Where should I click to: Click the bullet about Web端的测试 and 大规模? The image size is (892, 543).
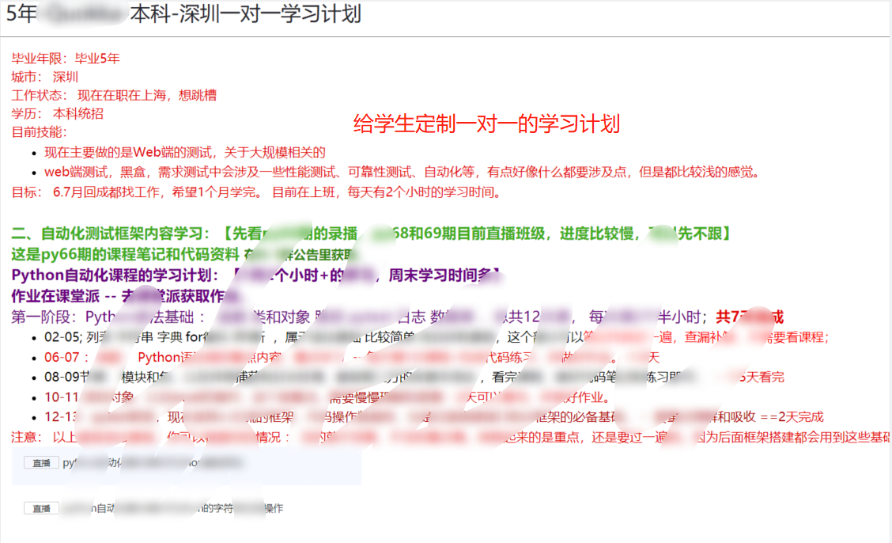pos(184,152)
